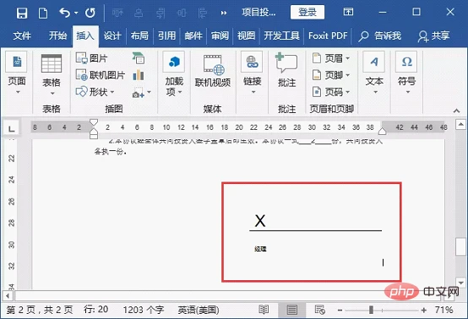This screenshot has height=319, width=468.
Task: Click vertical scrollbar down arrow
Action: pyautogui.click(x=461, y=283)
